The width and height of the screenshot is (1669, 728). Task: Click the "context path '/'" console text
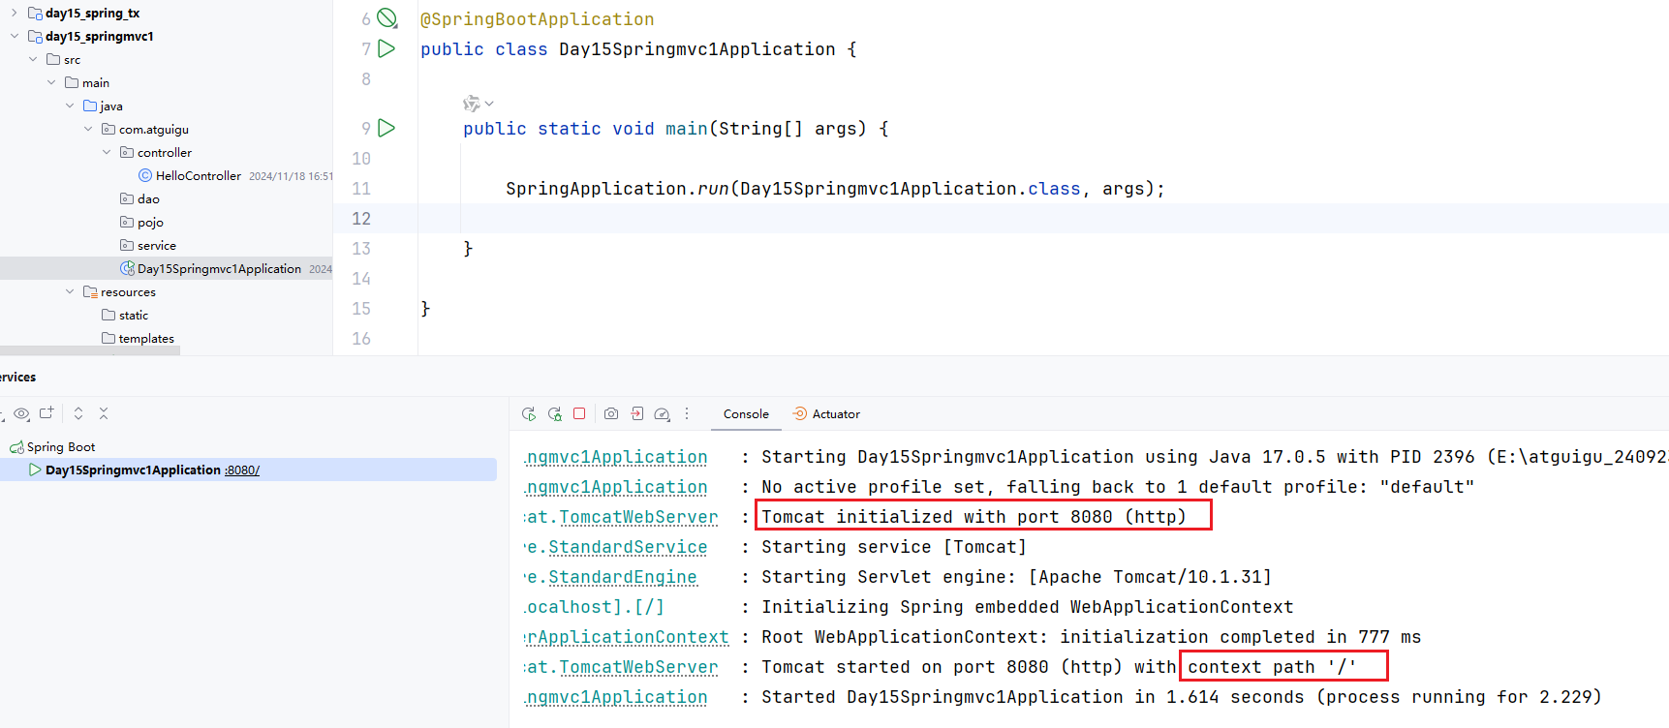coord(1272,667)
